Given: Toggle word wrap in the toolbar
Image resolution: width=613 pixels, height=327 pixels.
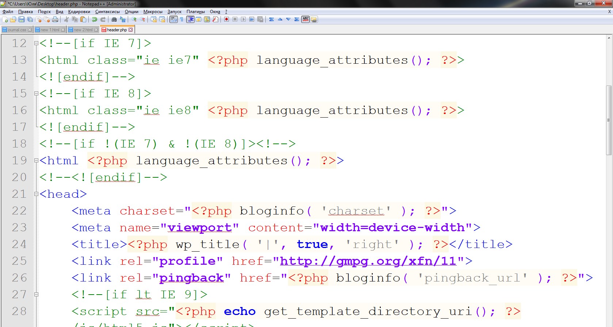Looking at the screenshot, I should pos(173,19).
